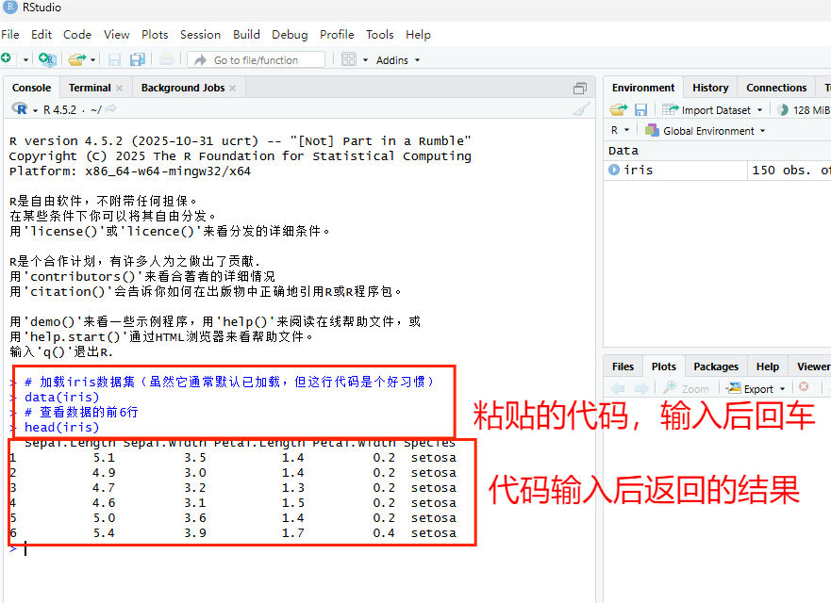Open the Build menu

pyautogui.click(x=246, y=35)
